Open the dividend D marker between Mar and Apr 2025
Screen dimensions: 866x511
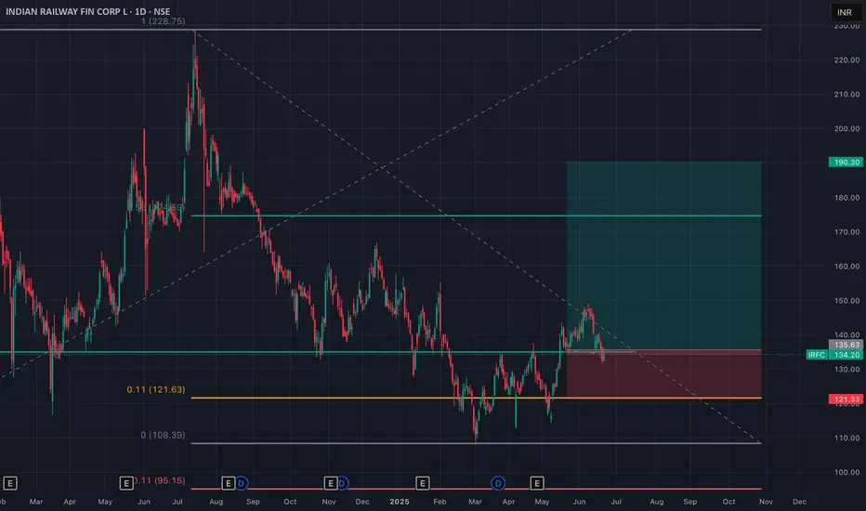pos(498,483)
